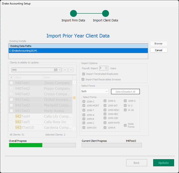Toggle the 1099-NEC form checkbox
Screen dimensions: 179x173
point(105,114)
